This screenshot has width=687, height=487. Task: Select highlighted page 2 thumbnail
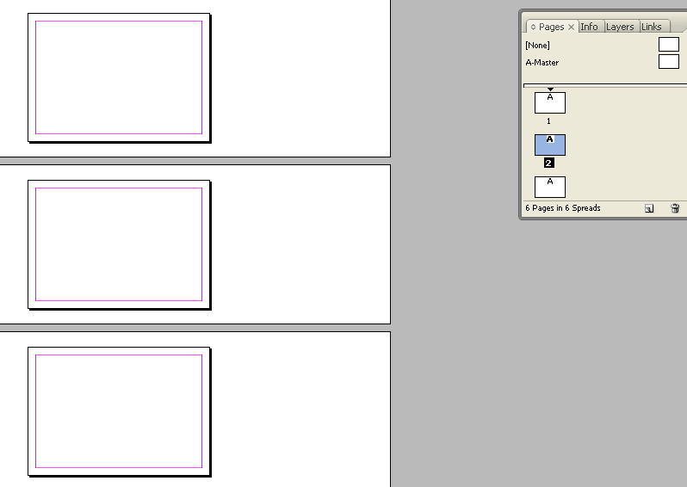[x=550, y=145]
